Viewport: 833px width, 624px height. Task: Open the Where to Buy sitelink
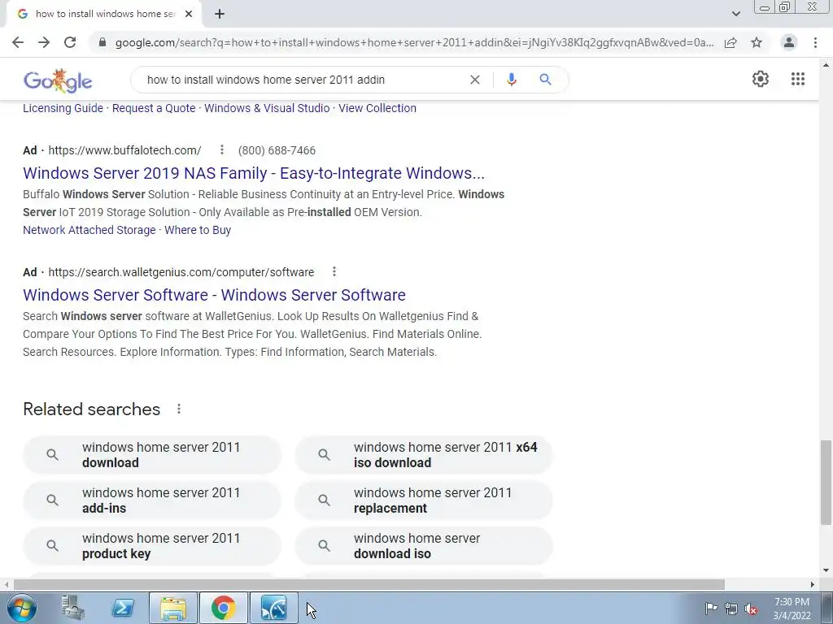tap(198, 230)
